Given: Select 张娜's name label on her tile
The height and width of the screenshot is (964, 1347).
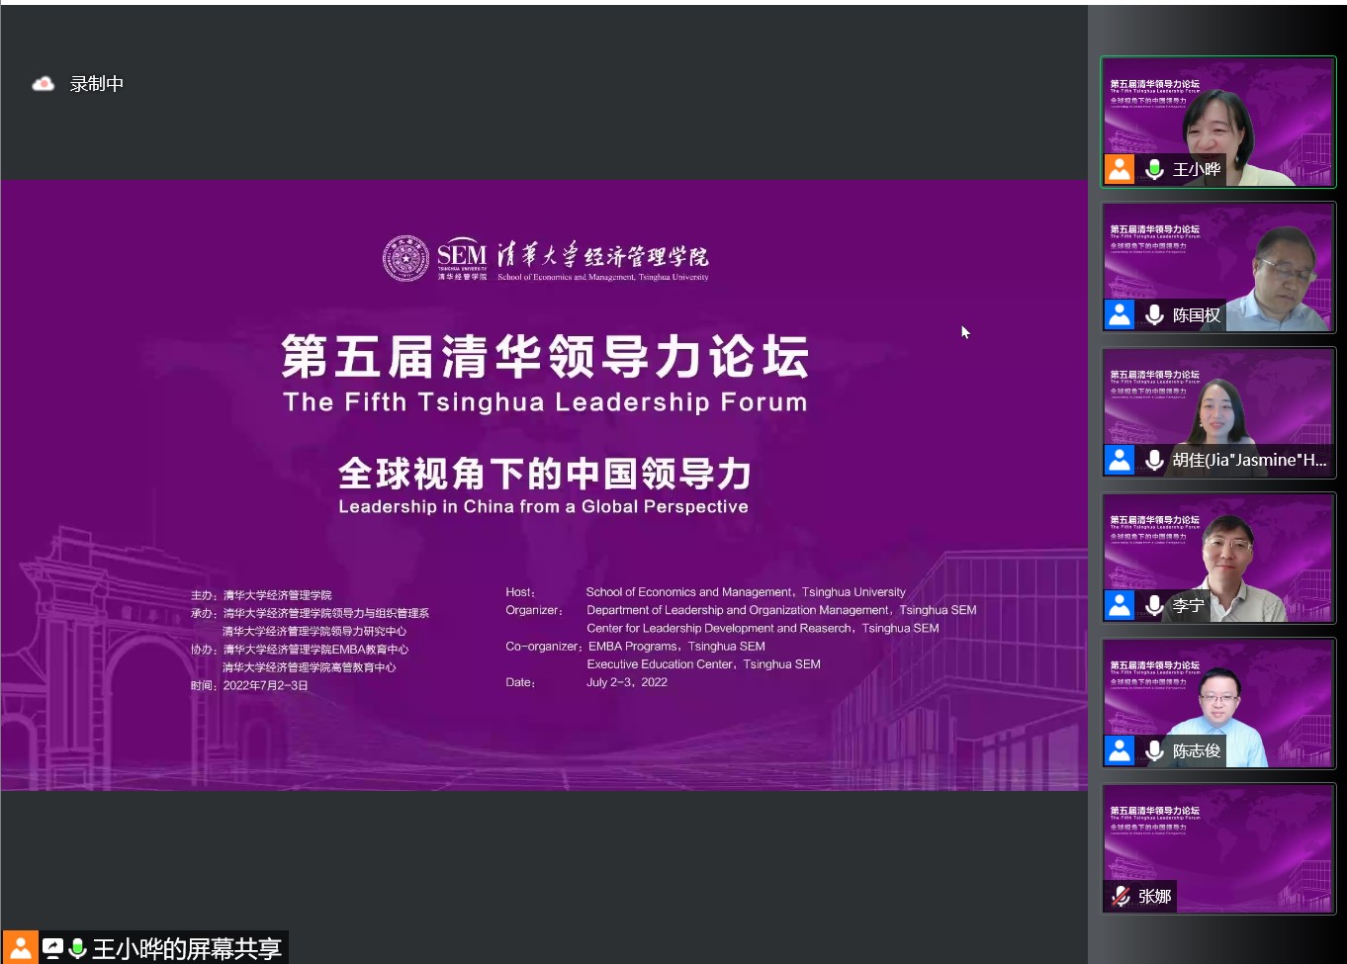Looking at the screenshot, I should (1154, 896).
